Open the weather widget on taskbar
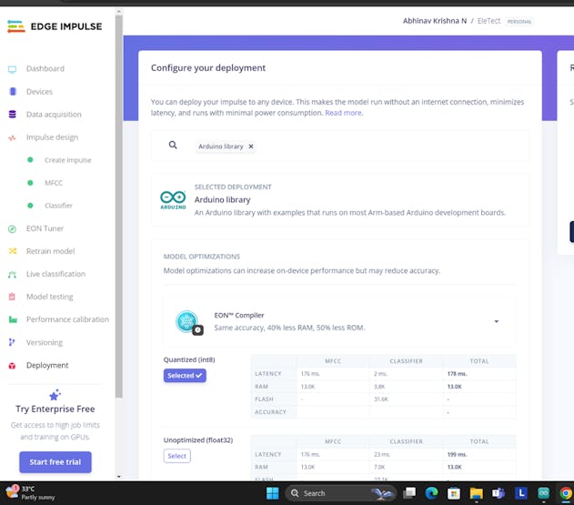The image size is (574, 505). (30, 493)
